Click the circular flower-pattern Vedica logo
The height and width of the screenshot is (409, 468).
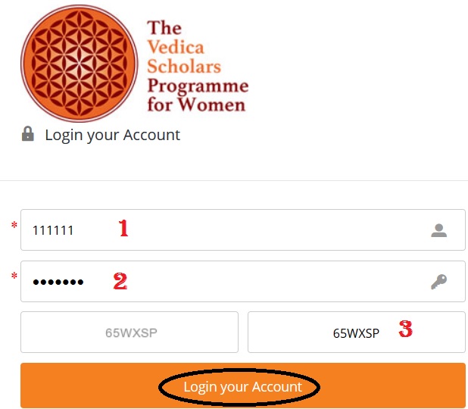click(80, 64)
